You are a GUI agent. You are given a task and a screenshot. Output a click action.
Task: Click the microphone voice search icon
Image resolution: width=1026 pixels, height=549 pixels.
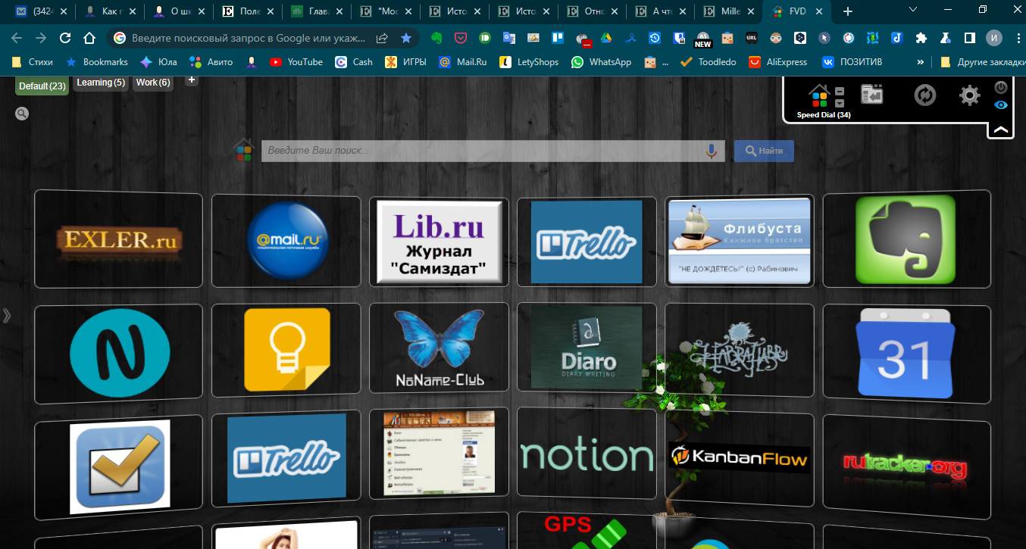[711, 151]
